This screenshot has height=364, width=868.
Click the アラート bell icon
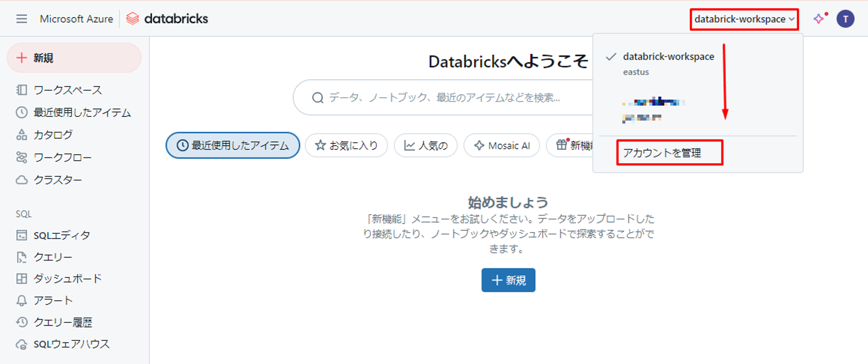[x=21, y=300]
